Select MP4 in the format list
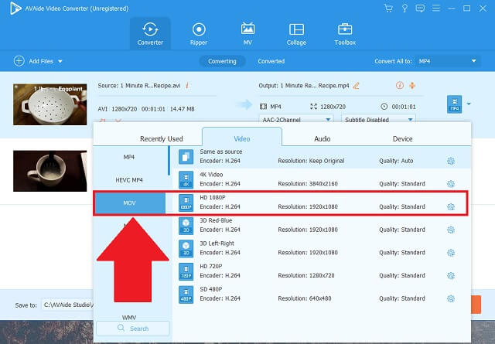Image resolution: width=495 pixels, height=344 pixels. pos(129,157)
